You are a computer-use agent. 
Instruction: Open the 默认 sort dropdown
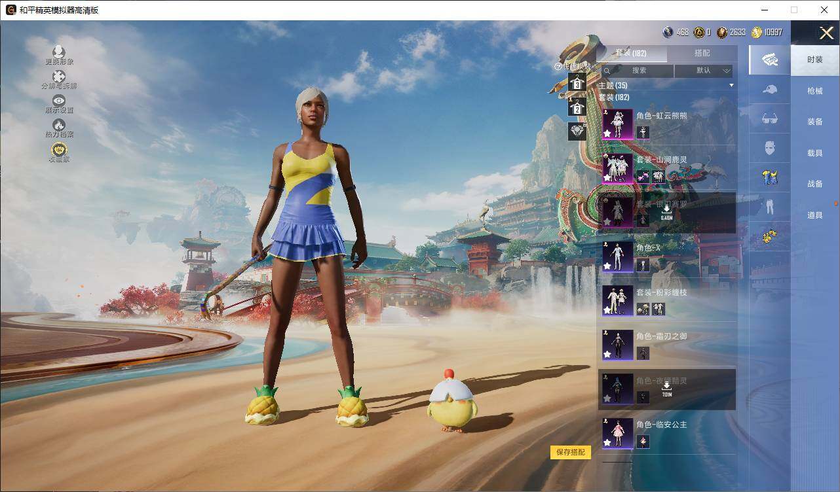(x=704, y=71)
